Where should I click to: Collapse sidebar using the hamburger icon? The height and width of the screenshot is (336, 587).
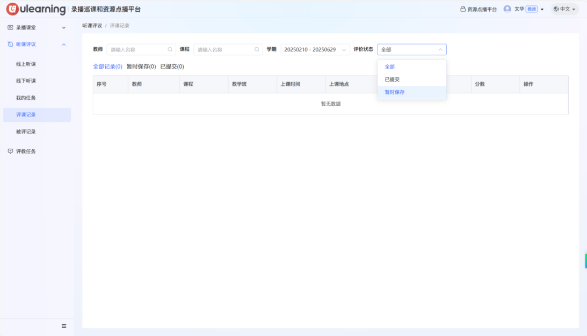(x=64, y=326)
